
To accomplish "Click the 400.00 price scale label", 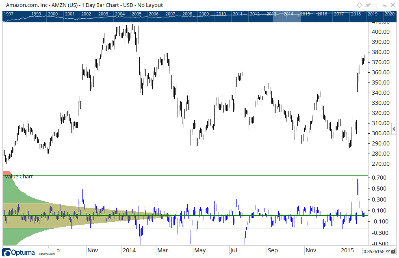I will [x=381, y=32].
